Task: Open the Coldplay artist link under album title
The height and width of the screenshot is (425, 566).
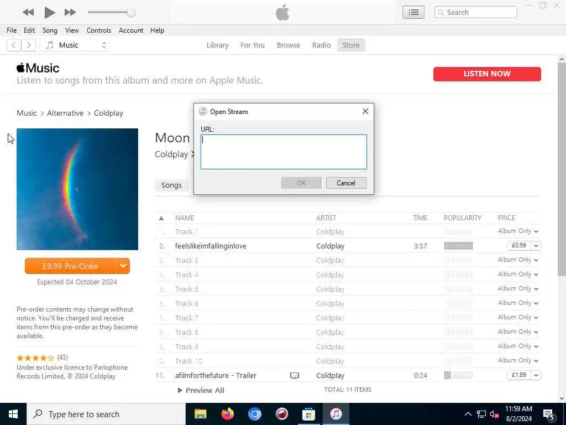Action: click(172, 154)
